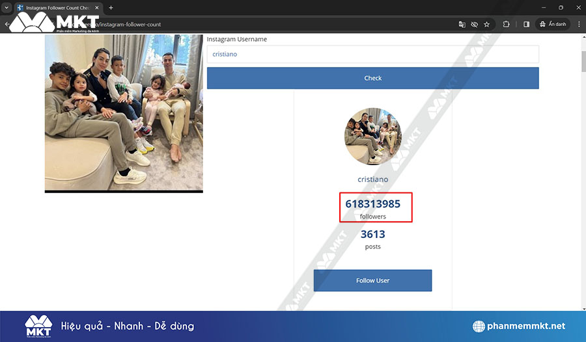Click the 'Instagram Username' label text
586x342 pixels.
pos(236,39)
